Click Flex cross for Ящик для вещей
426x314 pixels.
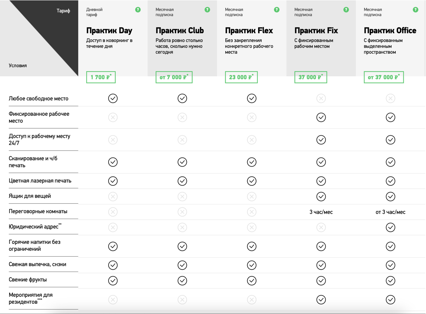(x=252, y=196)
